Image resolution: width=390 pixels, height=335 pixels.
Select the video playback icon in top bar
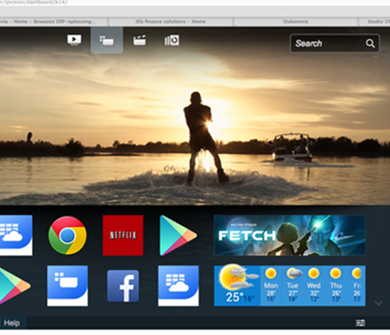74,40
